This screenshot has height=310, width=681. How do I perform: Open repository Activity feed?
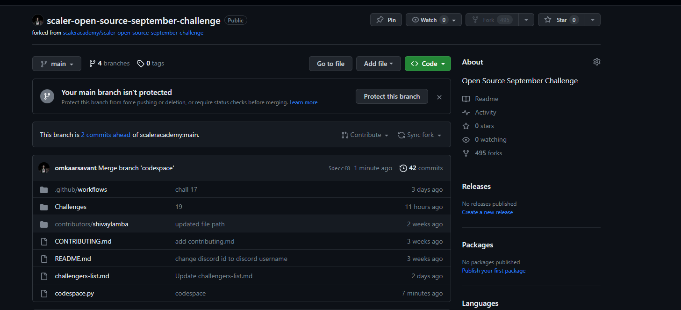[485, 112]
